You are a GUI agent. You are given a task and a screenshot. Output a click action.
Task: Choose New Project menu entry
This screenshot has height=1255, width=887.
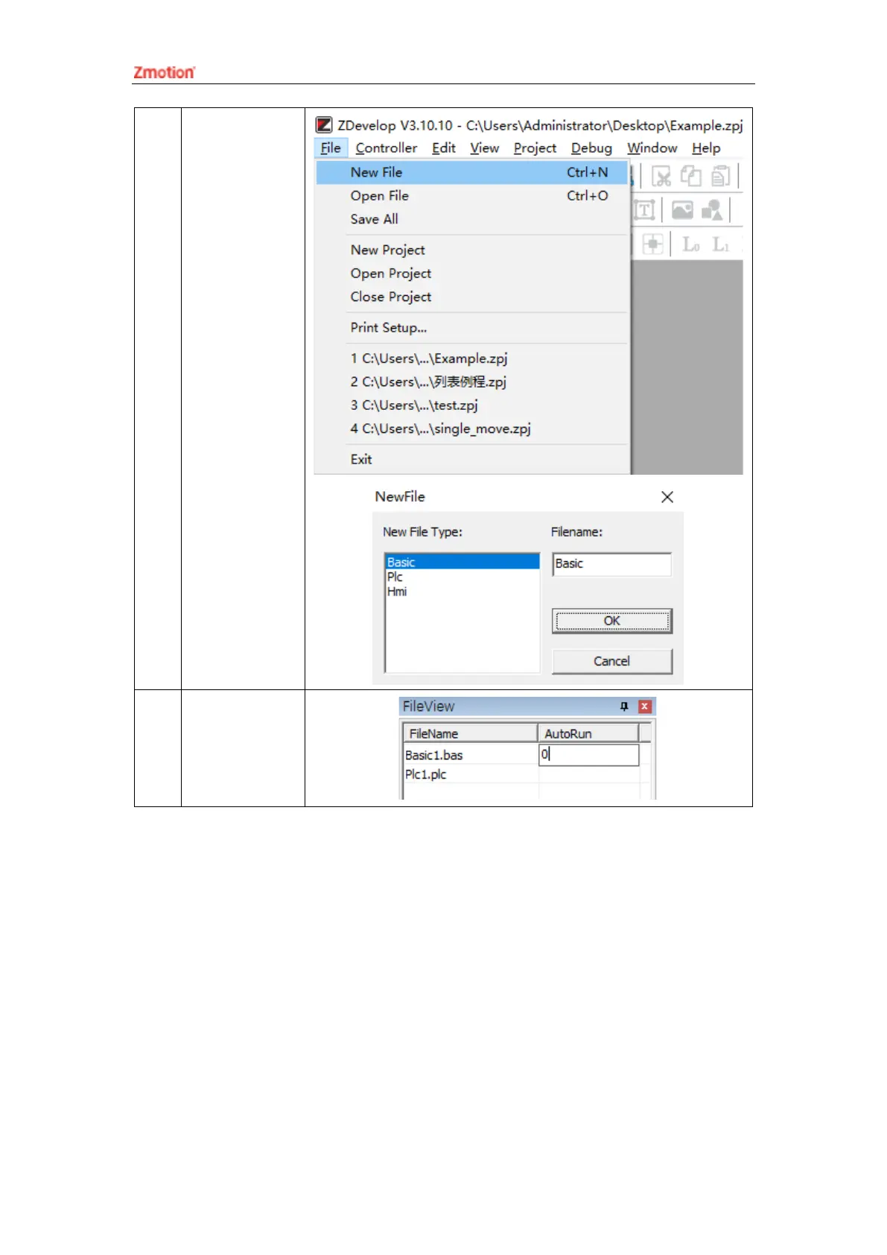pyautogui.click(x=472, y=250)
